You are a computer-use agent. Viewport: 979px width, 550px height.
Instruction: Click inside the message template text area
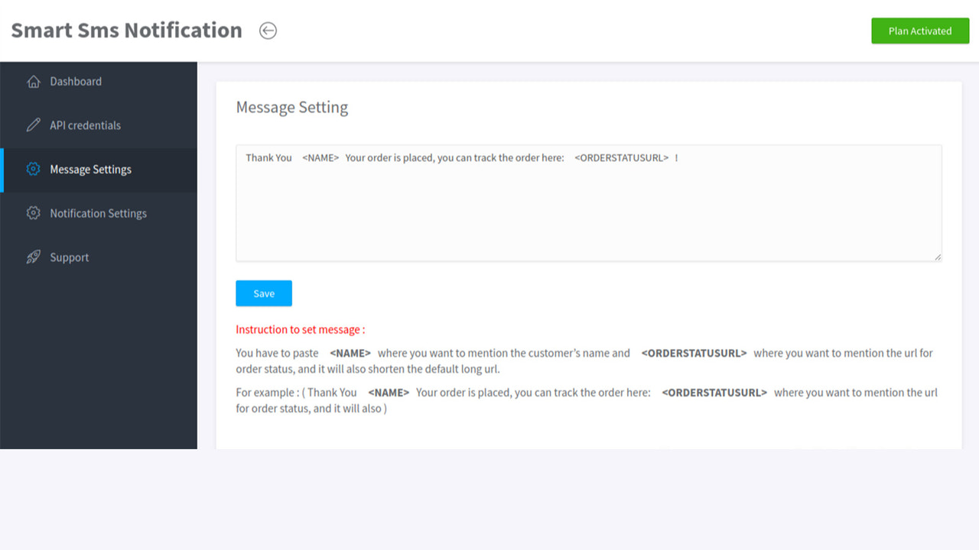coord(589,202)
